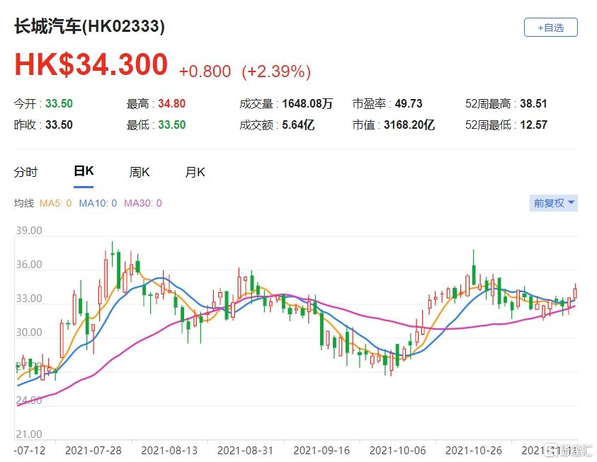Click the 52周最高 value 38.51
Viewport: 597px width, 462px height.
pos(533,103)
